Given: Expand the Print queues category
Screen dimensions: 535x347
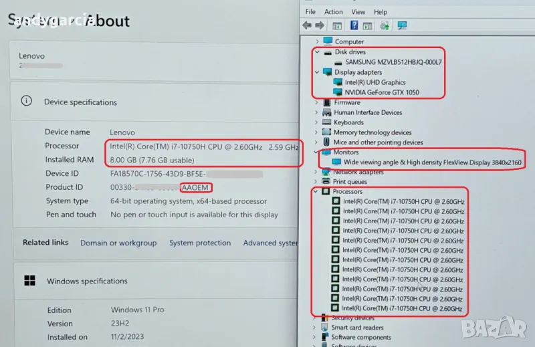Looking at the screenshot, I should point(317,181).
